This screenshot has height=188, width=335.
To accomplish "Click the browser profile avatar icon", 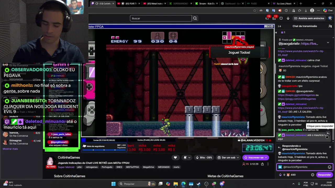I will point(312,10).
